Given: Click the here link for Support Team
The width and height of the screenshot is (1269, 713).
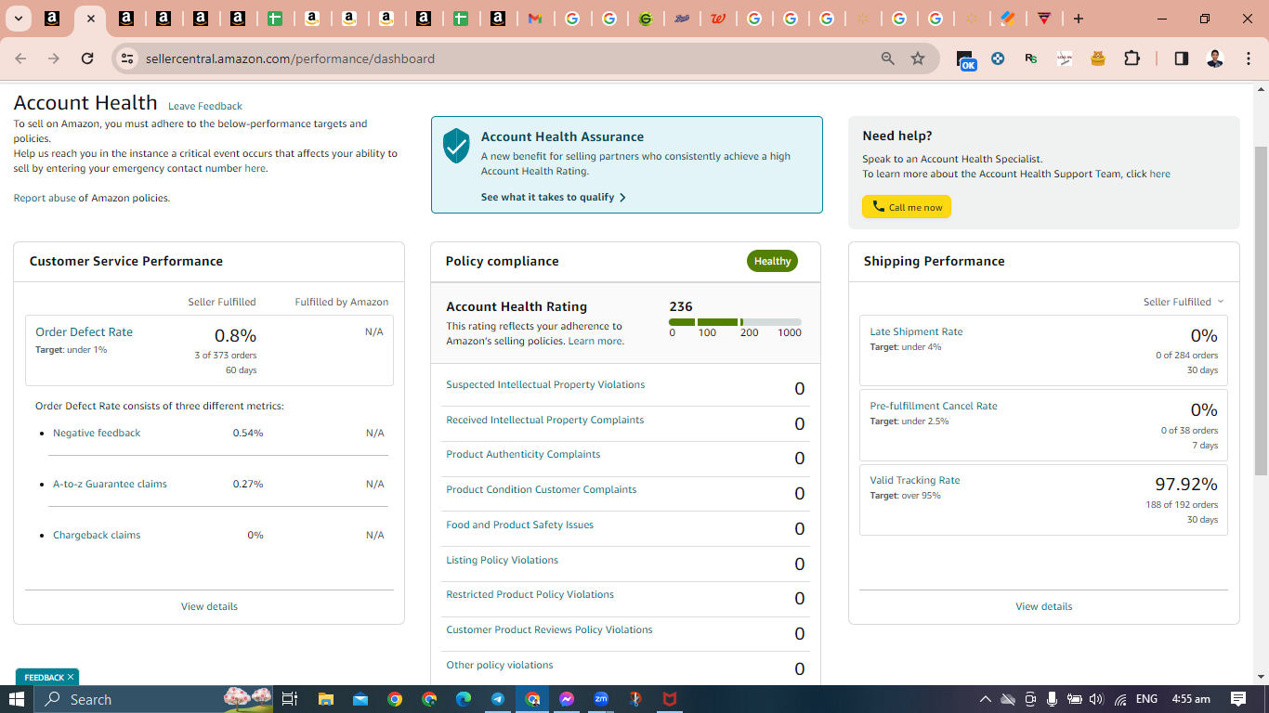Looking at the screenshot, I should 1159,174.
